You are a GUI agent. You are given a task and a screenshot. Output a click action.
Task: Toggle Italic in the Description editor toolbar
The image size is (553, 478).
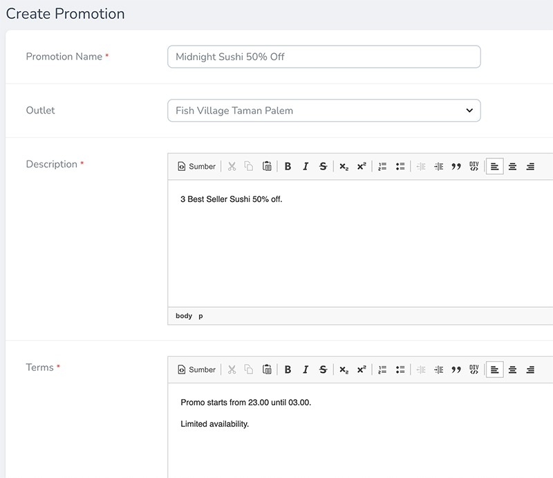[305, 167]
